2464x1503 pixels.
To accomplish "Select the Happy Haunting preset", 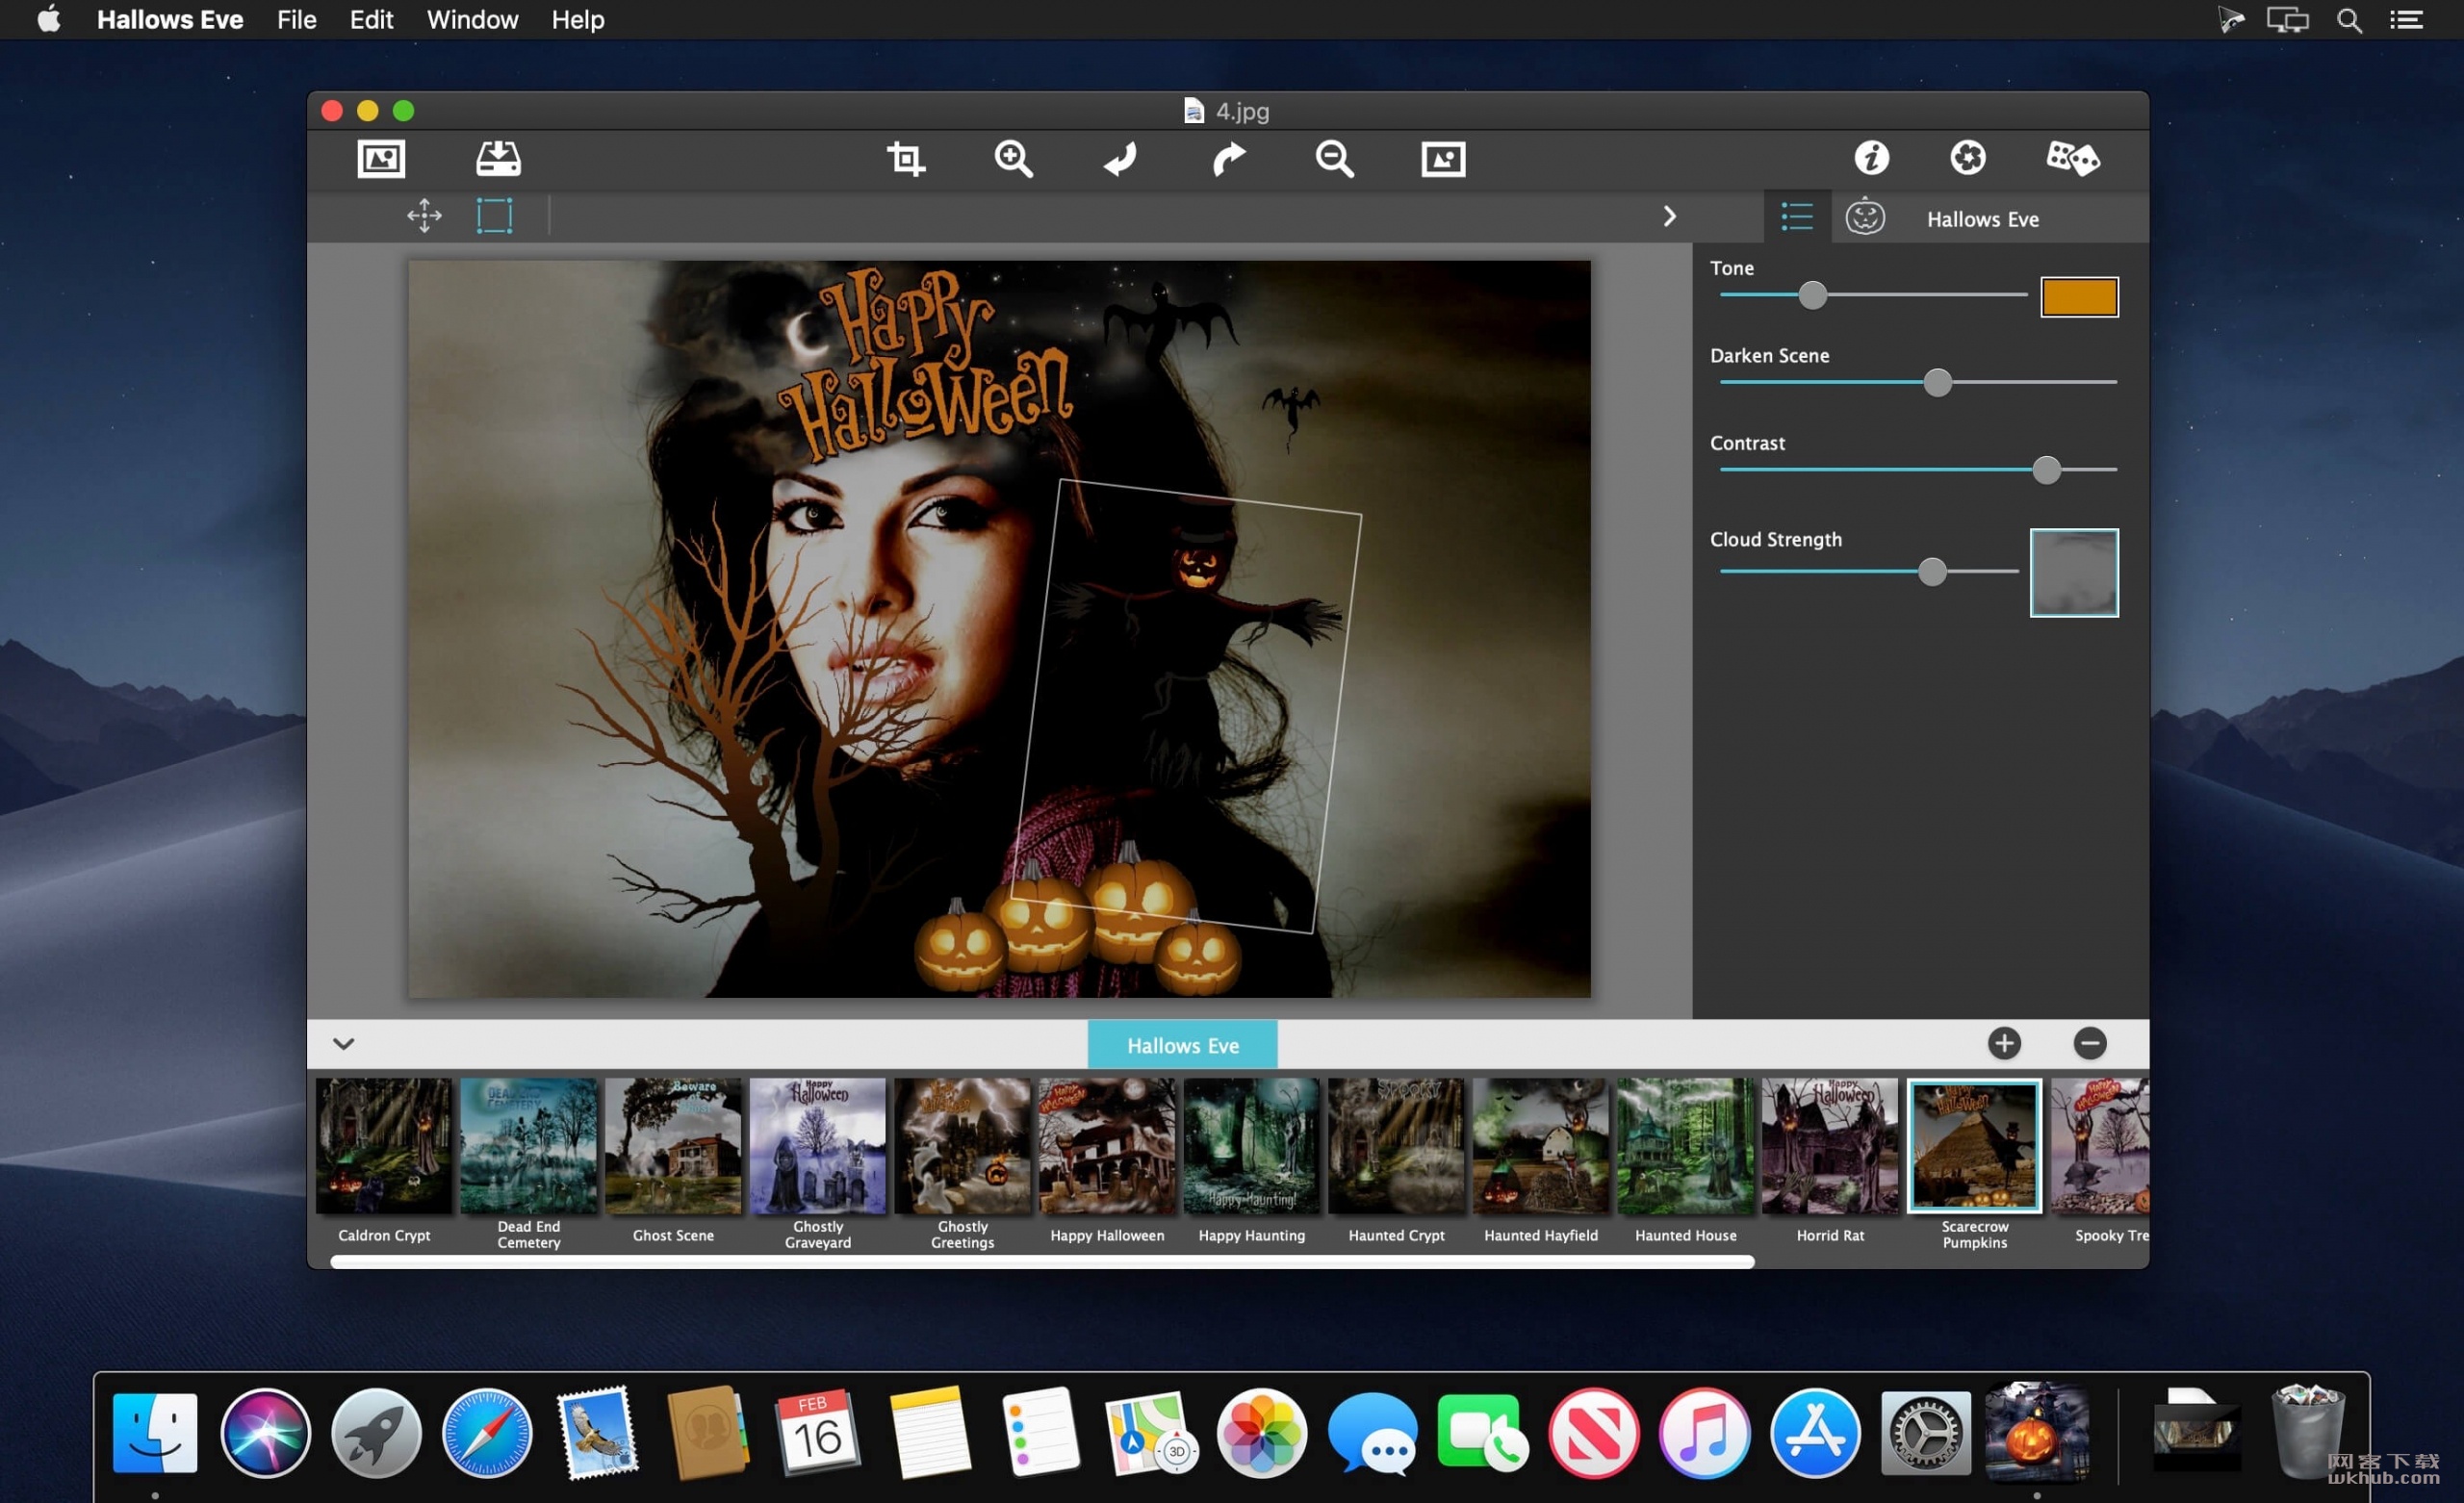I will pyautogui.click(x=1251, y=1146).
